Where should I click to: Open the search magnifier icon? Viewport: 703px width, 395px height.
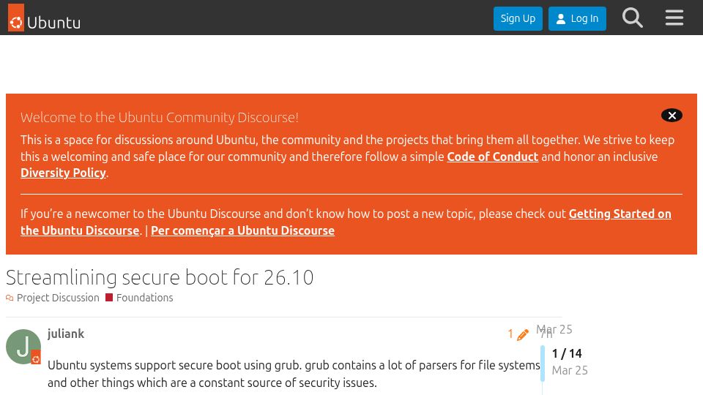[x=632, y=18]
